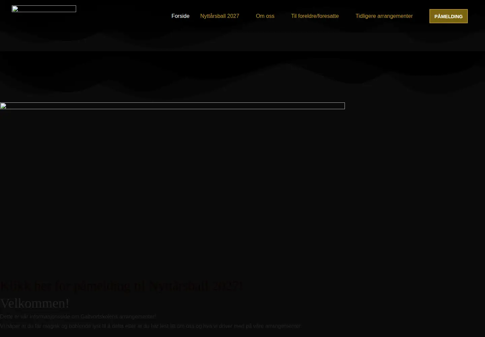Follow the 'Klikk her for påmelding til Nyttårsball 2027!' link
Image resolution: width=485 pixels, height=337 pixels.
pos(121,286)
